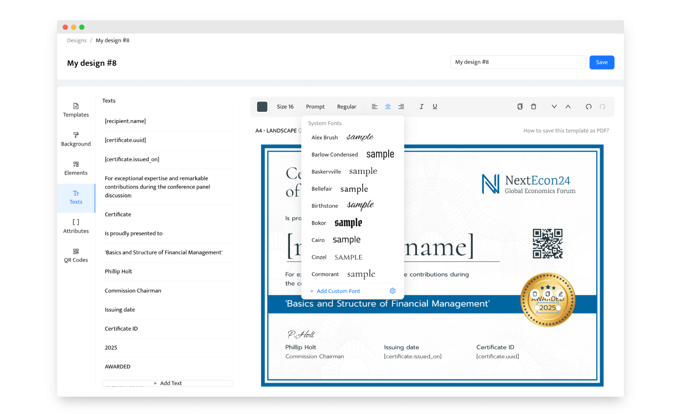Image resolution: width=681 pixels, height=417 pixels.
Task: Click the blue course title band text
Action: click(387, 304)
